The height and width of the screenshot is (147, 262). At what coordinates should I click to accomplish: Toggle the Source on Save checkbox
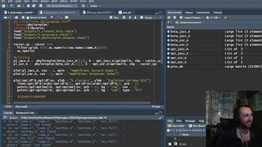pyautogui.click(x=28, y=18)
